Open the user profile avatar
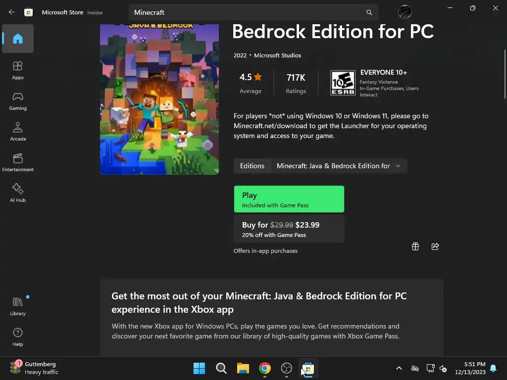 point(405,12)
